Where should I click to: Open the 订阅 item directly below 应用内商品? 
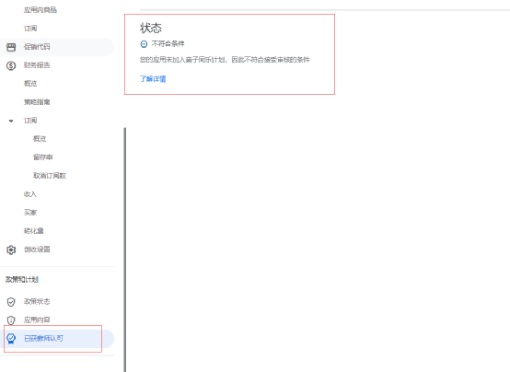click(x=30, y=29)
